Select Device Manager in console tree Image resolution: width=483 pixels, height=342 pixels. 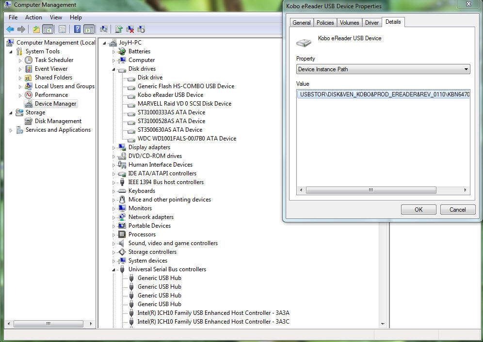(x=55, y=104)
